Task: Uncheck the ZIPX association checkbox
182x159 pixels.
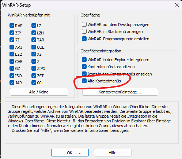Action: [x=34, y=69]
